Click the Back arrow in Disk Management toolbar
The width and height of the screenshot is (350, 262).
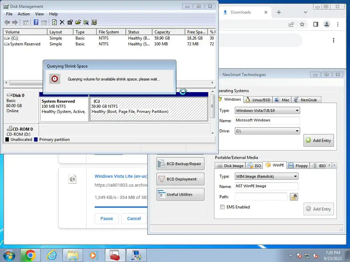coord(7,22)
